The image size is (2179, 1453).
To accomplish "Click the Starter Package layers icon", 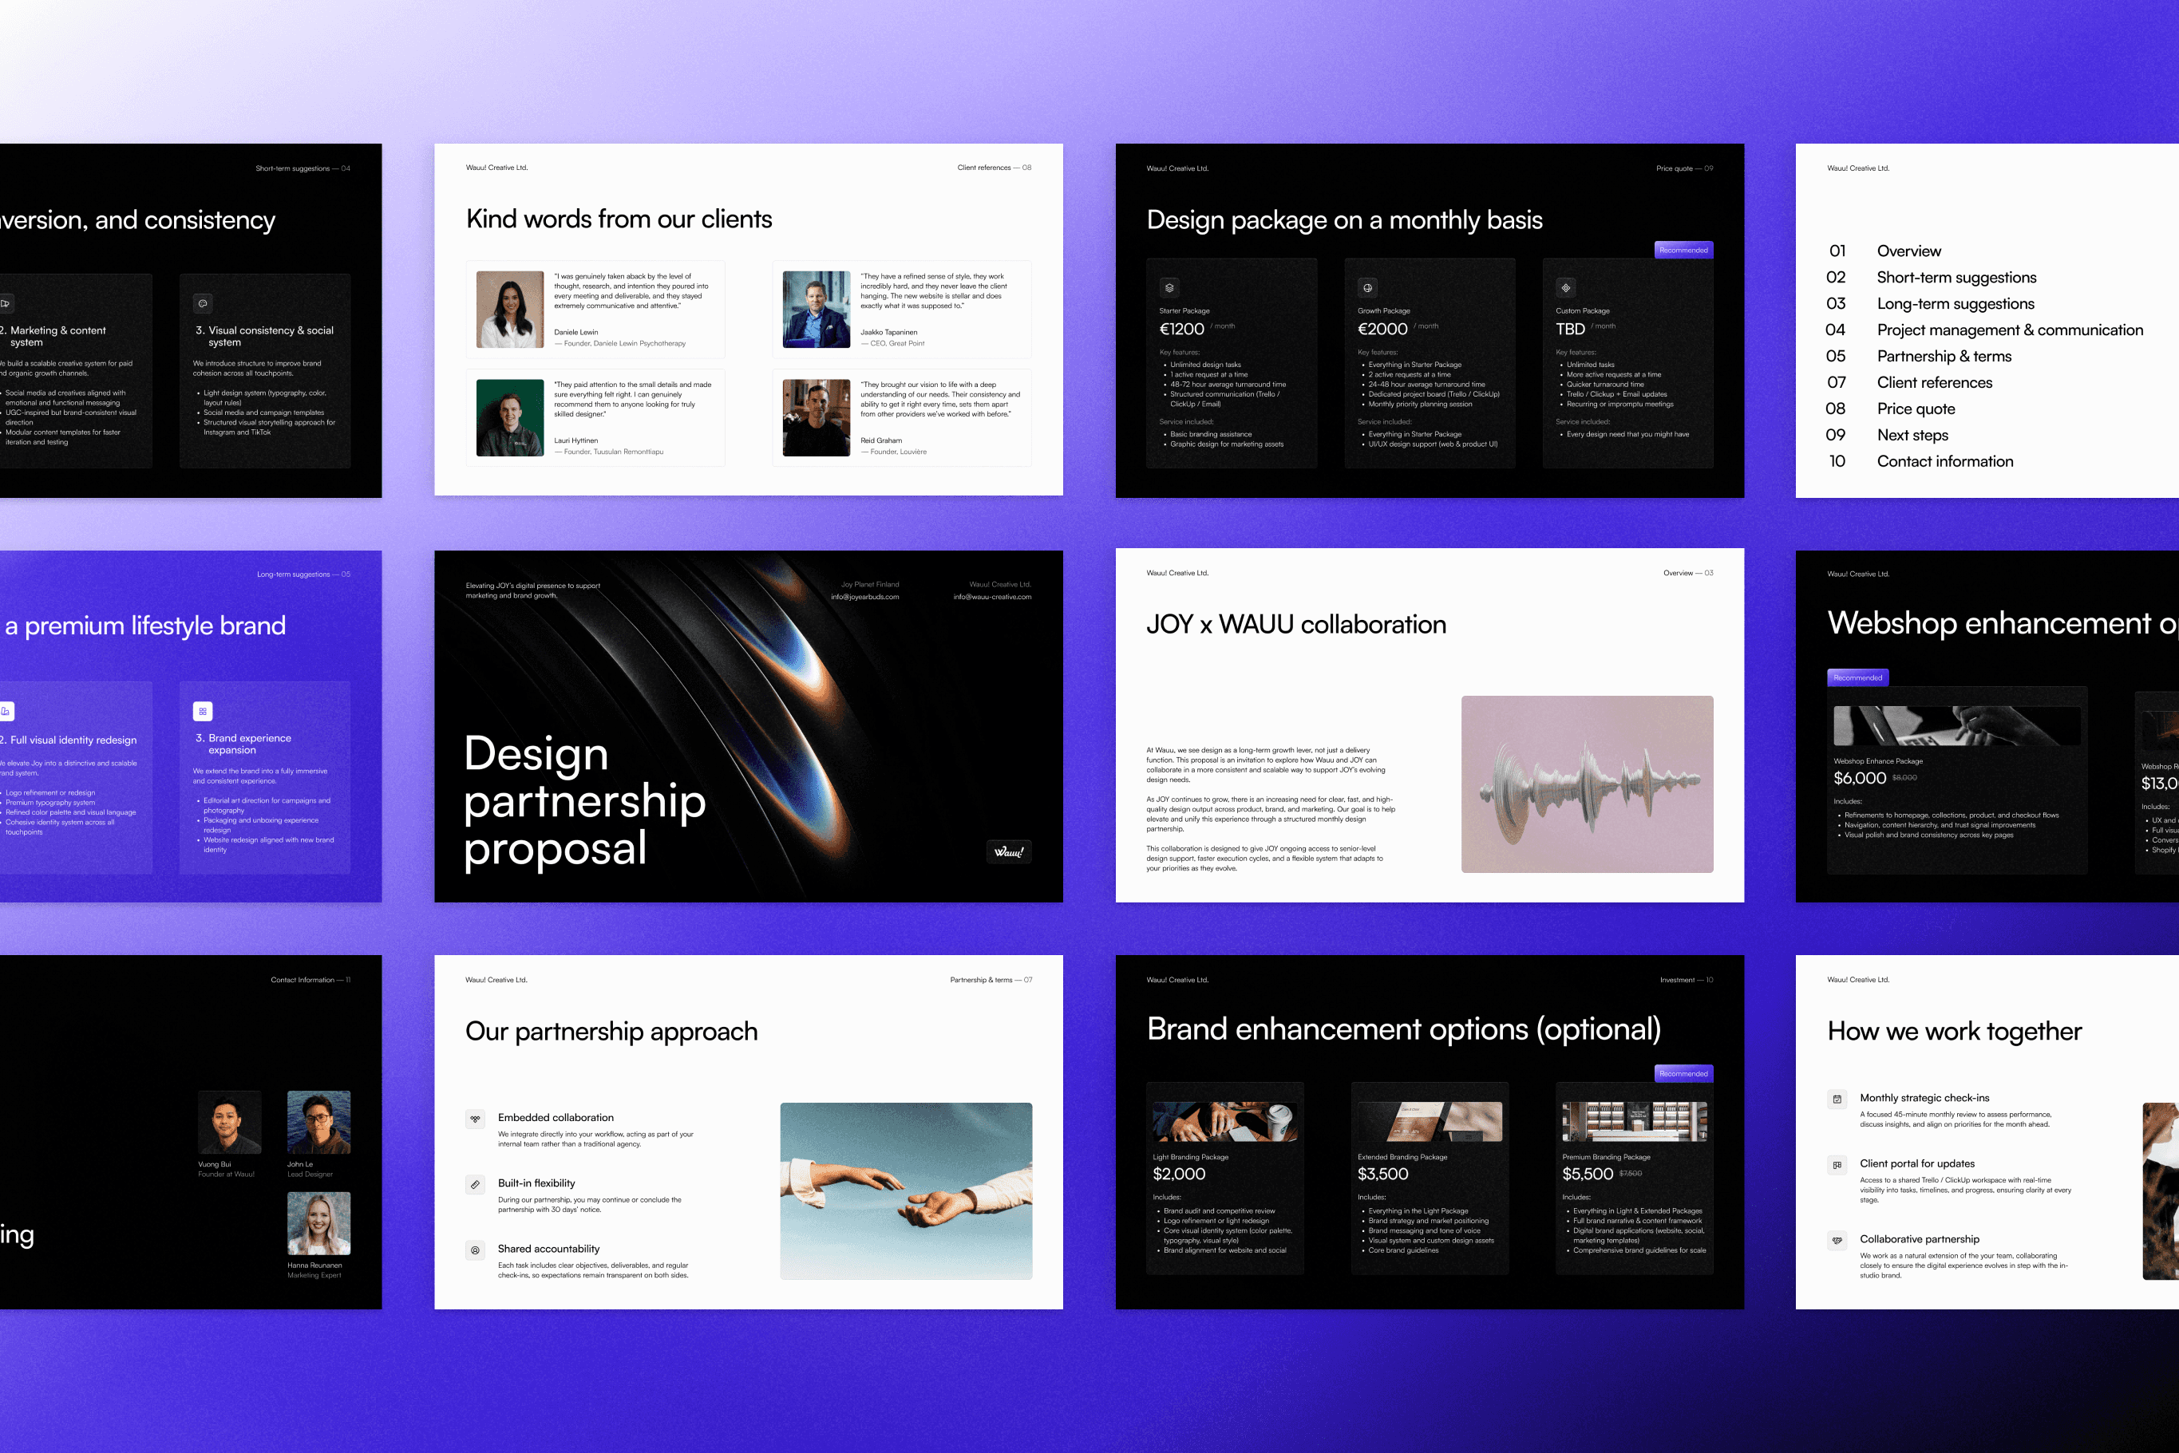I will click(1169, 287).
